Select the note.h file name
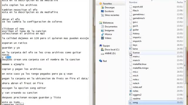 [136, 83]
